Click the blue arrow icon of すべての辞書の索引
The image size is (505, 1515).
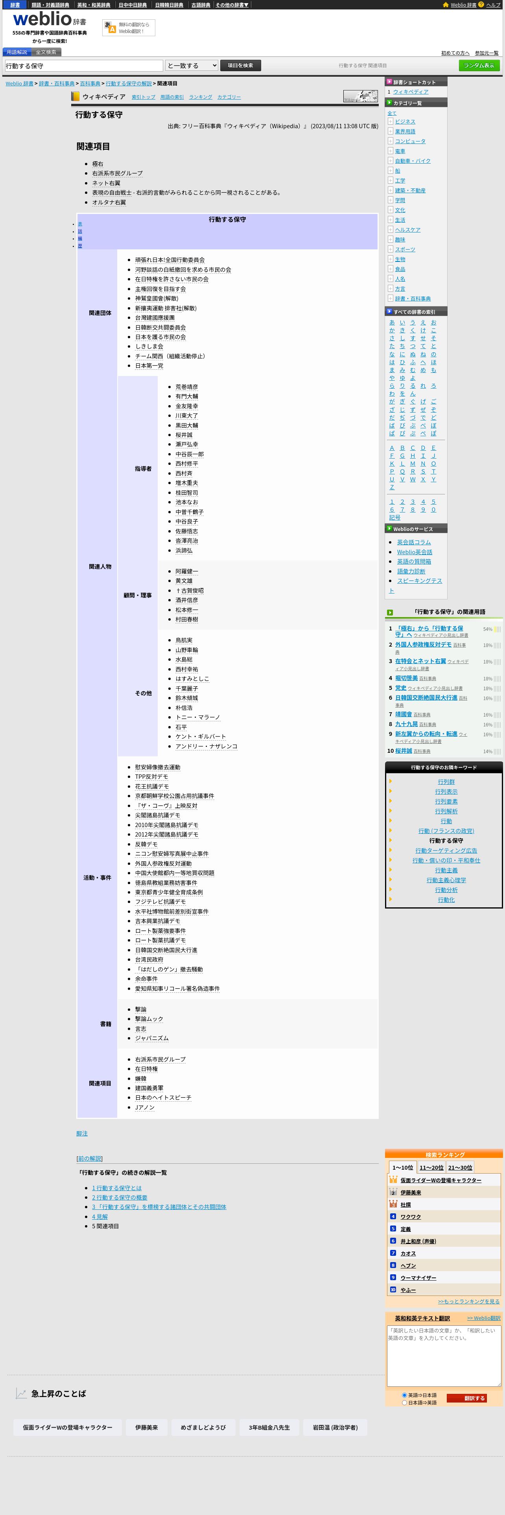[x=389, y=311]
